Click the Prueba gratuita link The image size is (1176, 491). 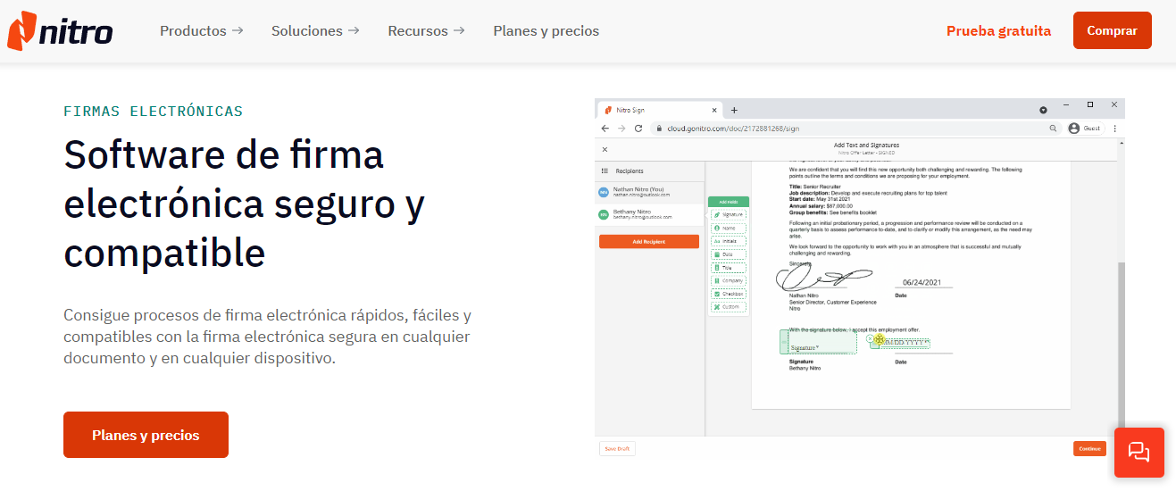[998, 30]
